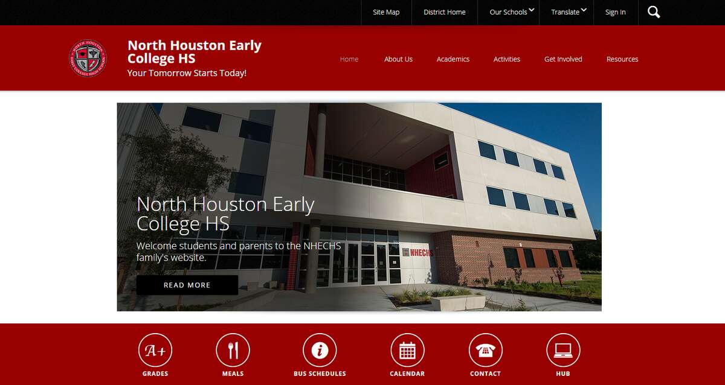This screenshot has height=385, width=725.
Task: Click the school building banner photo
Action: point(359,207)
